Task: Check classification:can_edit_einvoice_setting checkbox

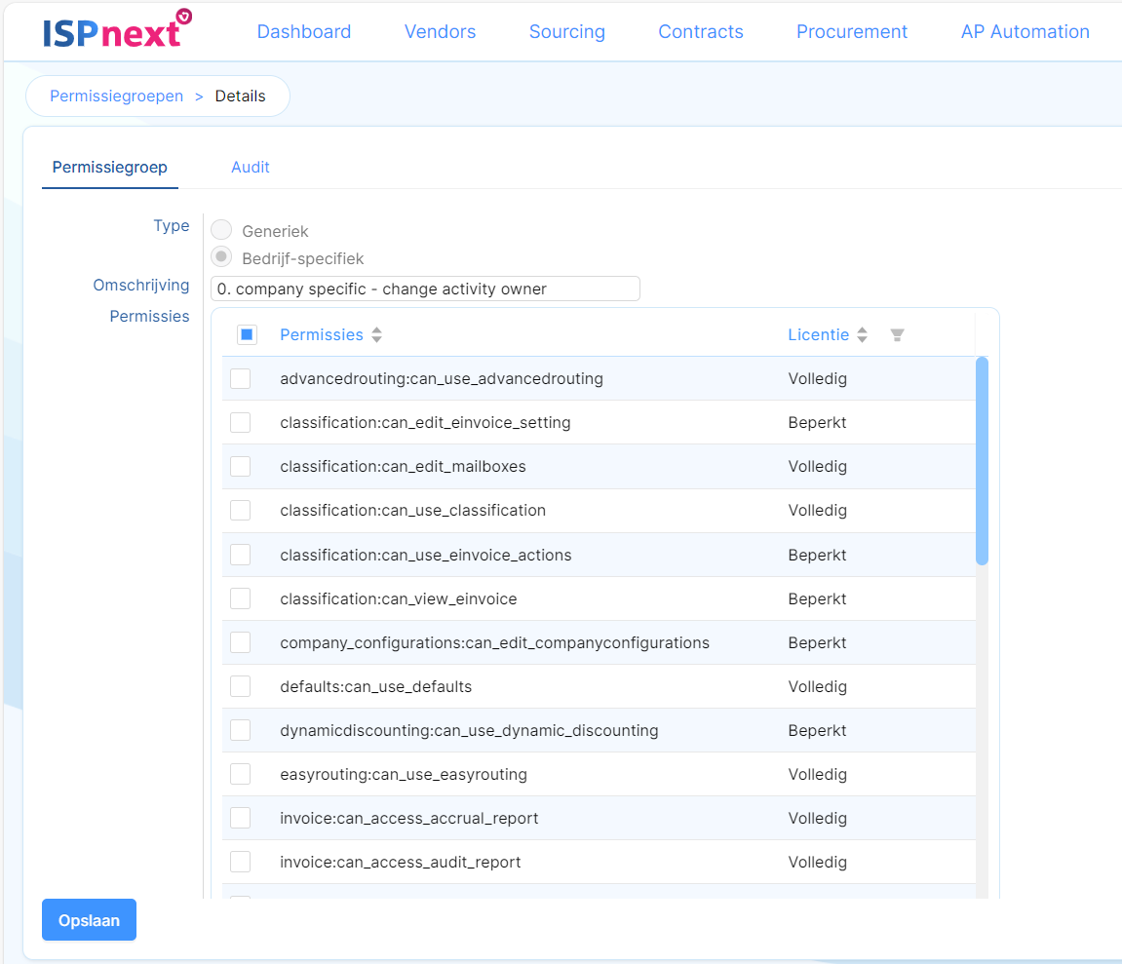Action: [x=241, y=422]
